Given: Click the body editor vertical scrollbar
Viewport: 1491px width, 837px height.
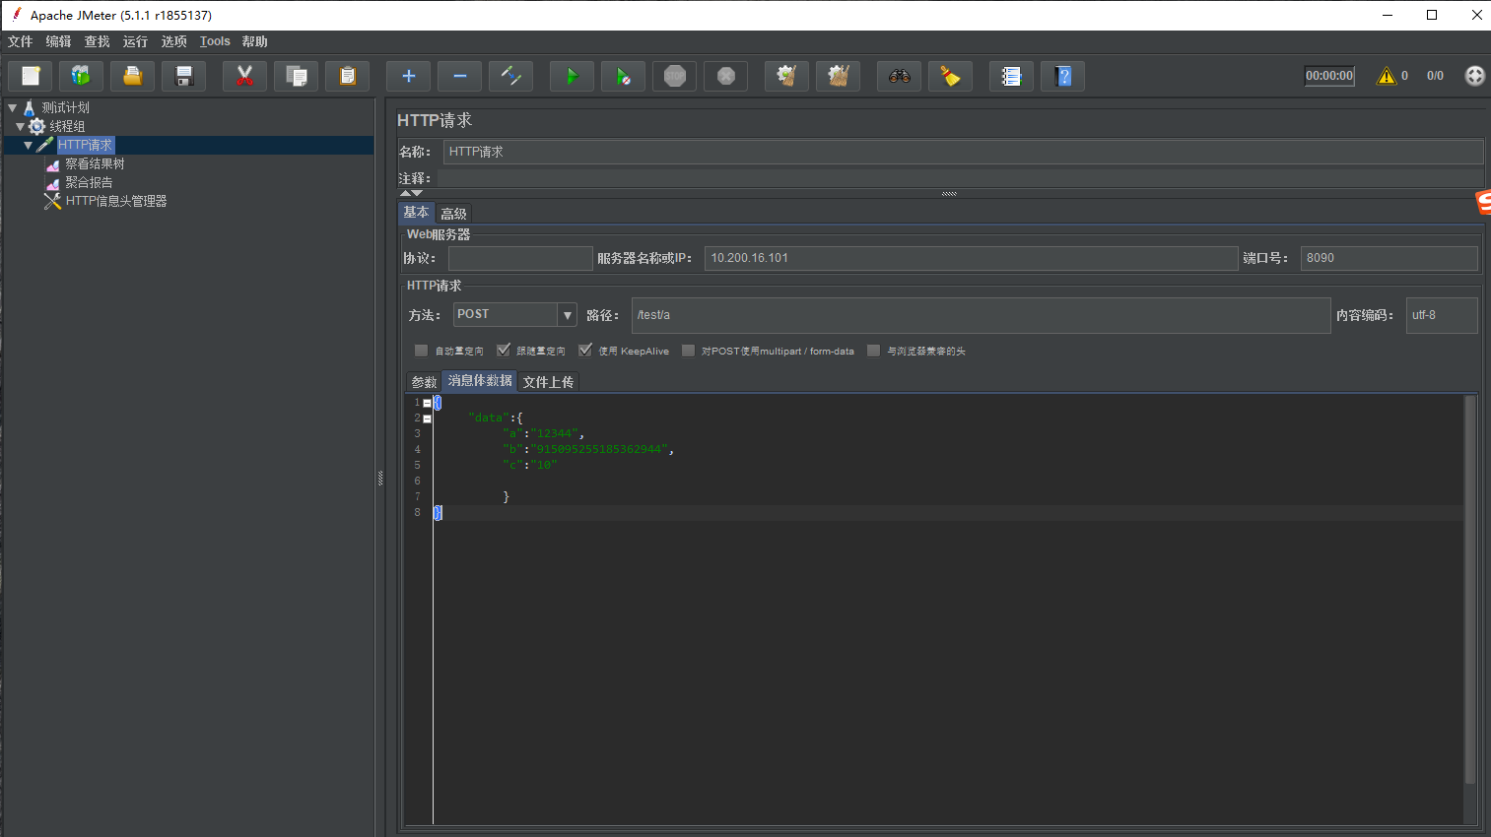Looking at the screenshot, I should 1470,589.
